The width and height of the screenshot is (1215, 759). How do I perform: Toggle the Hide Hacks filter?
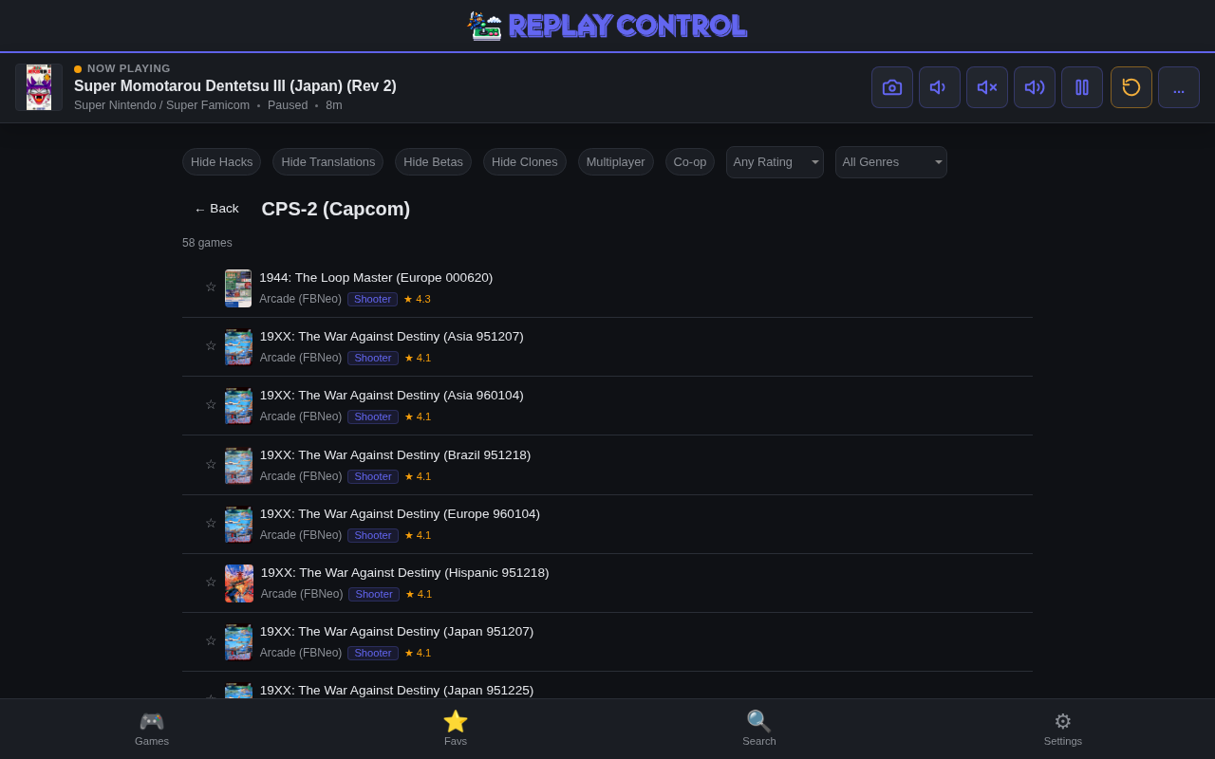221,162
